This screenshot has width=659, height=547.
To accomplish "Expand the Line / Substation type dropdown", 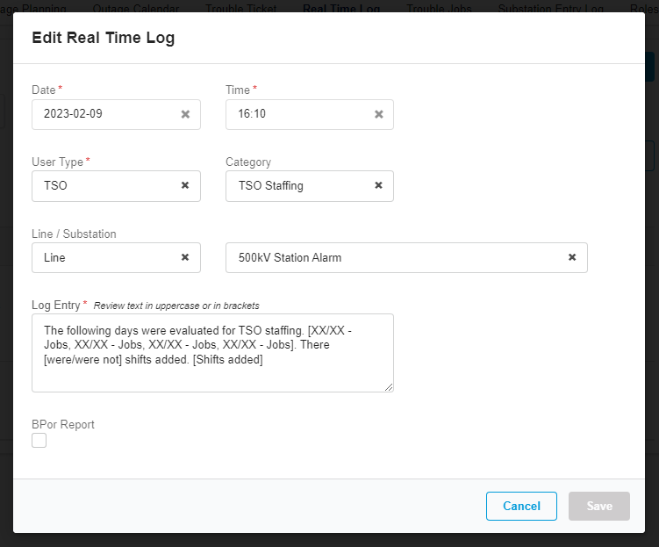I will 105,257.
